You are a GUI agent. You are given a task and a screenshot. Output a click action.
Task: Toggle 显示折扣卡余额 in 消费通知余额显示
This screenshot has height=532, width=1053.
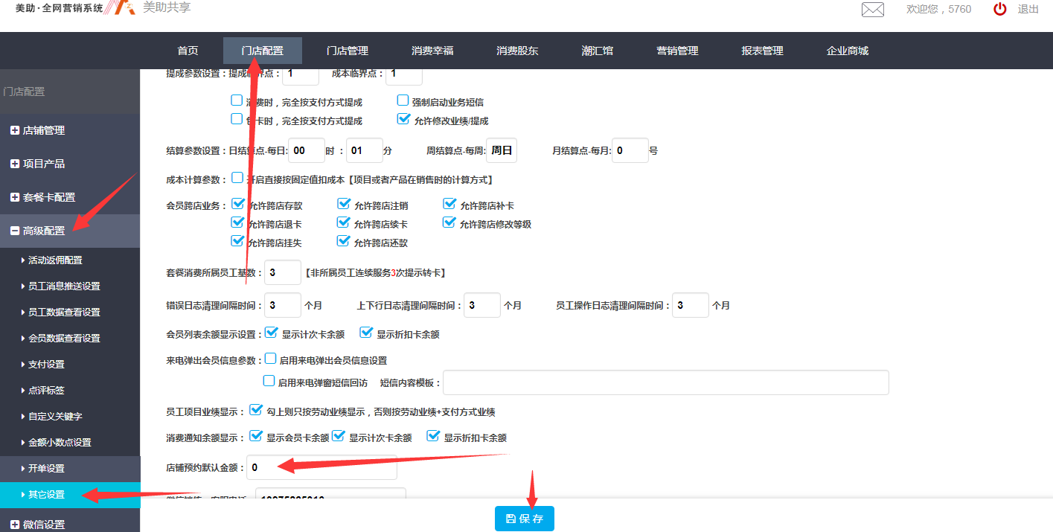(x=433, y=436)
